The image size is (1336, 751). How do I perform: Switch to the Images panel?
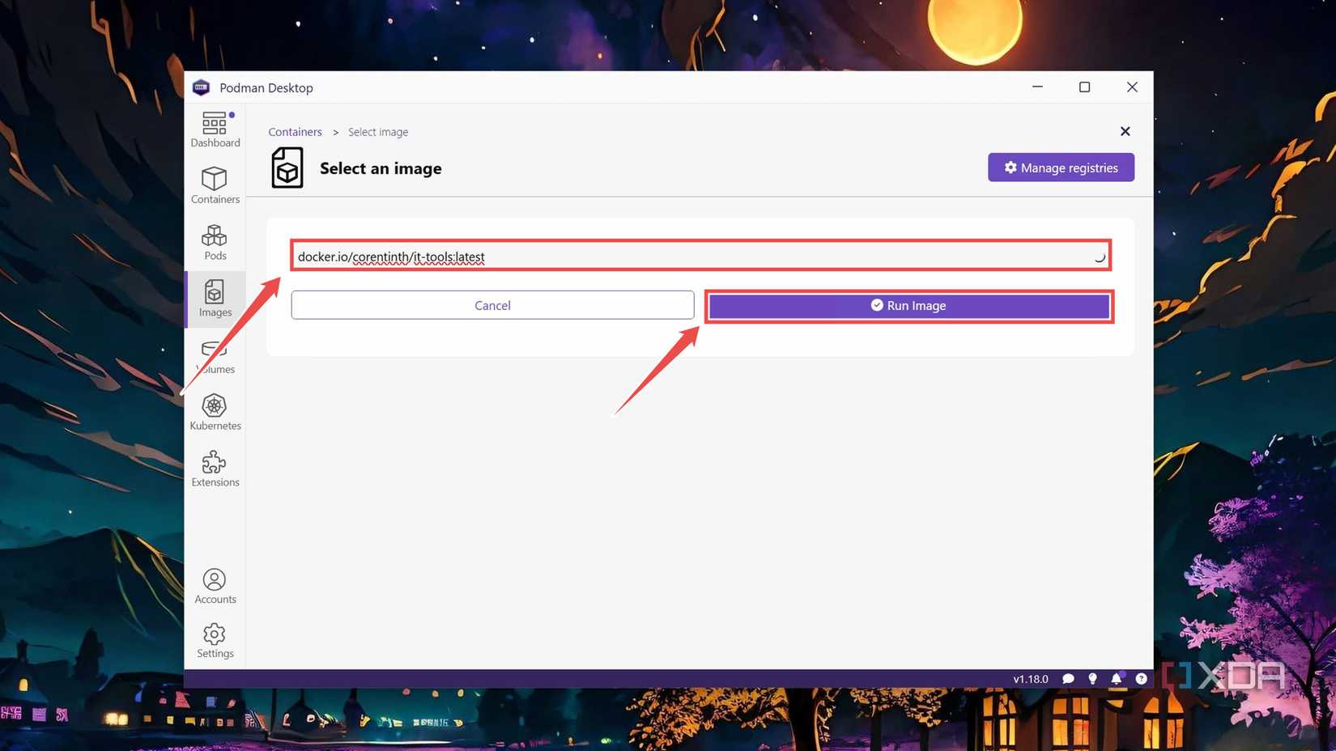coord(215,298)
